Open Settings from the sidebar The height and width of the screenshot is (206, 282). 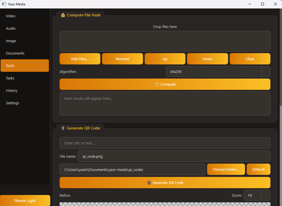tap(25, 103)
